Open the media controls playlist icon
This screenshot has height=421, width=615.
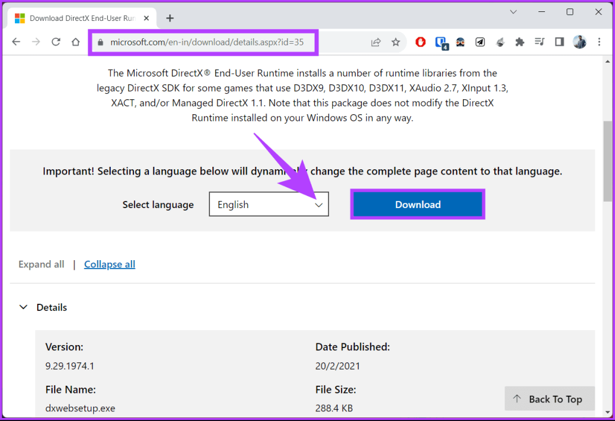539,42
